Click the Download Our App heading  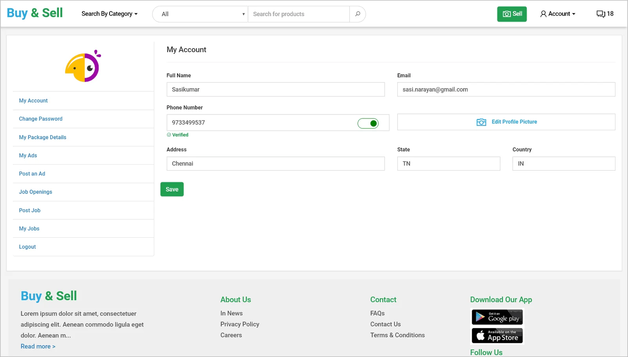pos(501,300)
